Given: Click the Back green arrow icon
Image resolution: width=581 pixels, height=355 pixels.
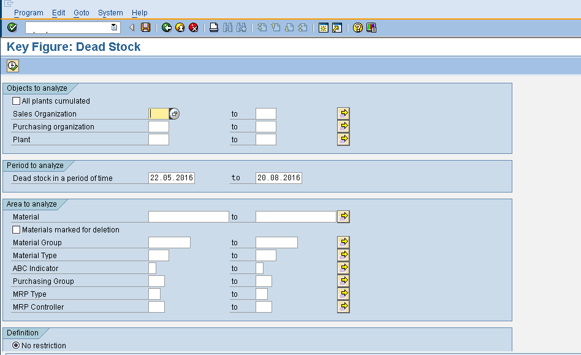Looking at the screenshot, I should 165,27.
